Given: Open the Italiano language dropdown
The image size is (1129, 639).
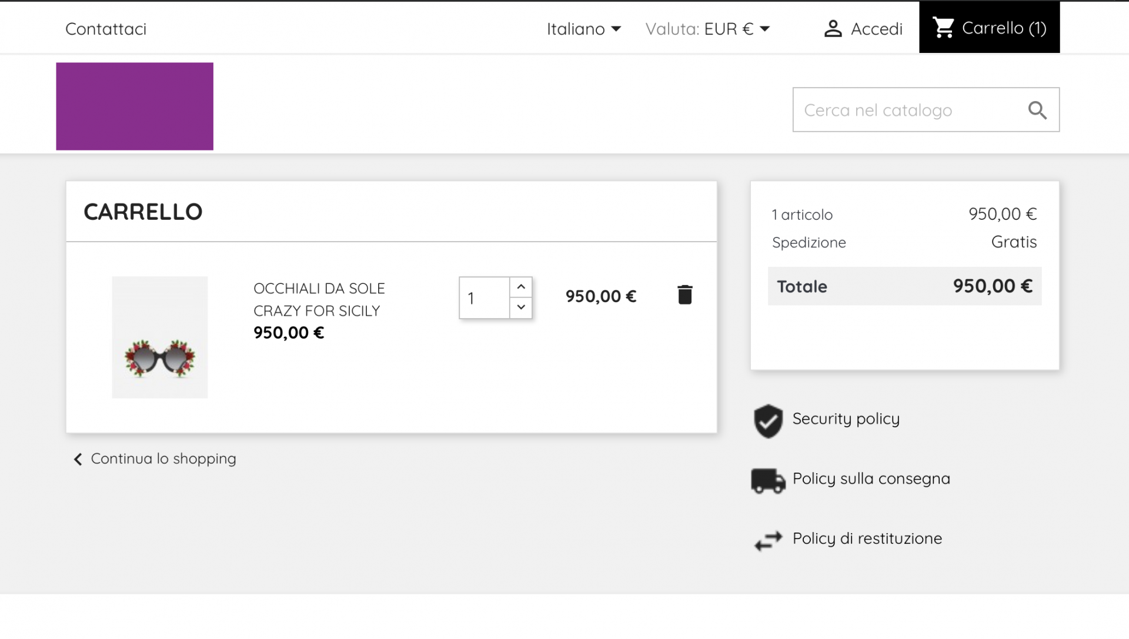Looking at the screenshot, I should [x=583, y=29].
